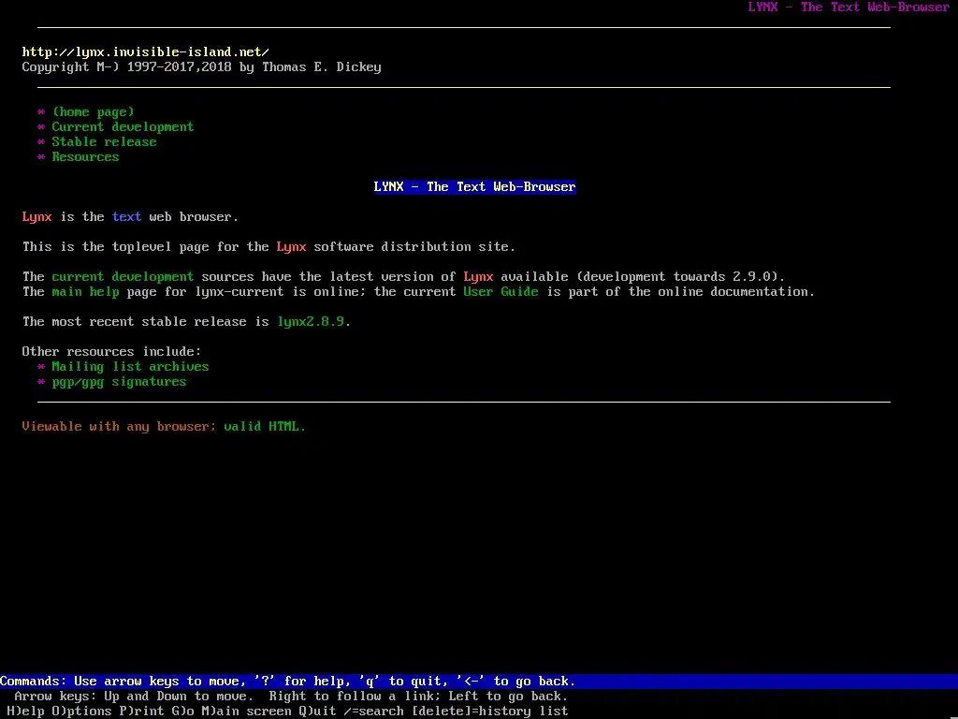Click the 'Arrow keys: Up and Down' hint line
This screenshot has height=719, width=958.
click(x=292, y=696)
